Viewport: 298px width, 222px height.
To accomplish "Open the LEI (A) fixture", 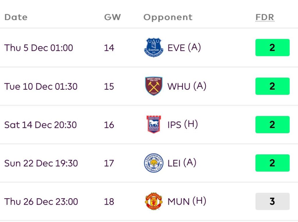I will point(182,163).
